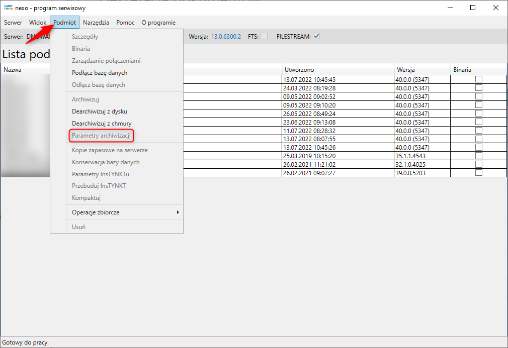Tick Binaria checkbox for 24.03.2022 08:19:28 row
This screenshot has height=348, width=508.
478,88
